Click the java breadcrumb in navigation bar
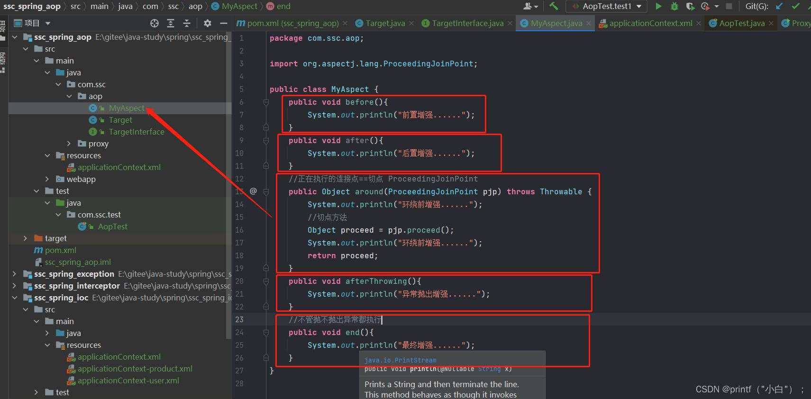The height and width of the screenshot is (399, 811). pos(125,6)
